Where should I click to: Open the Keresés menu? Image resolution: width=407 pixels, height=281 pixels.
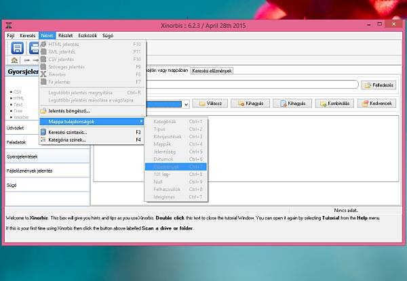coord(28,35)
